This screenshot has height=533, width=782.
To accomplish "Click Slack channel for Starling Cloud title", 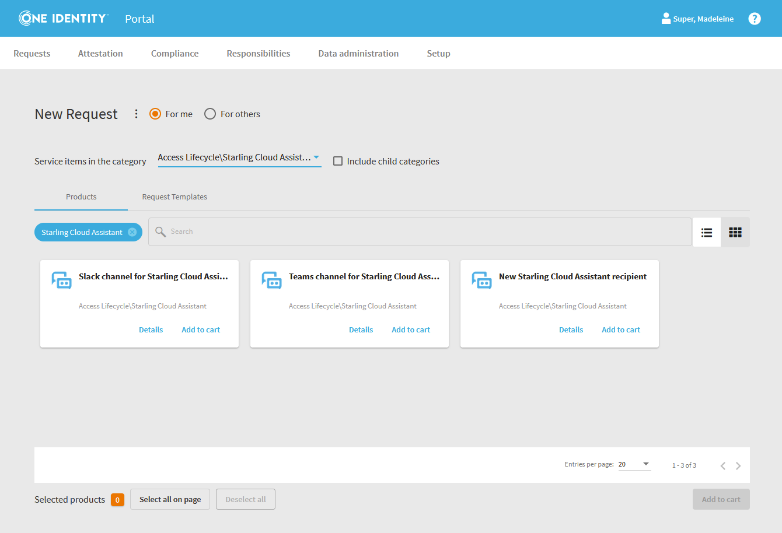I will point(153,276).
